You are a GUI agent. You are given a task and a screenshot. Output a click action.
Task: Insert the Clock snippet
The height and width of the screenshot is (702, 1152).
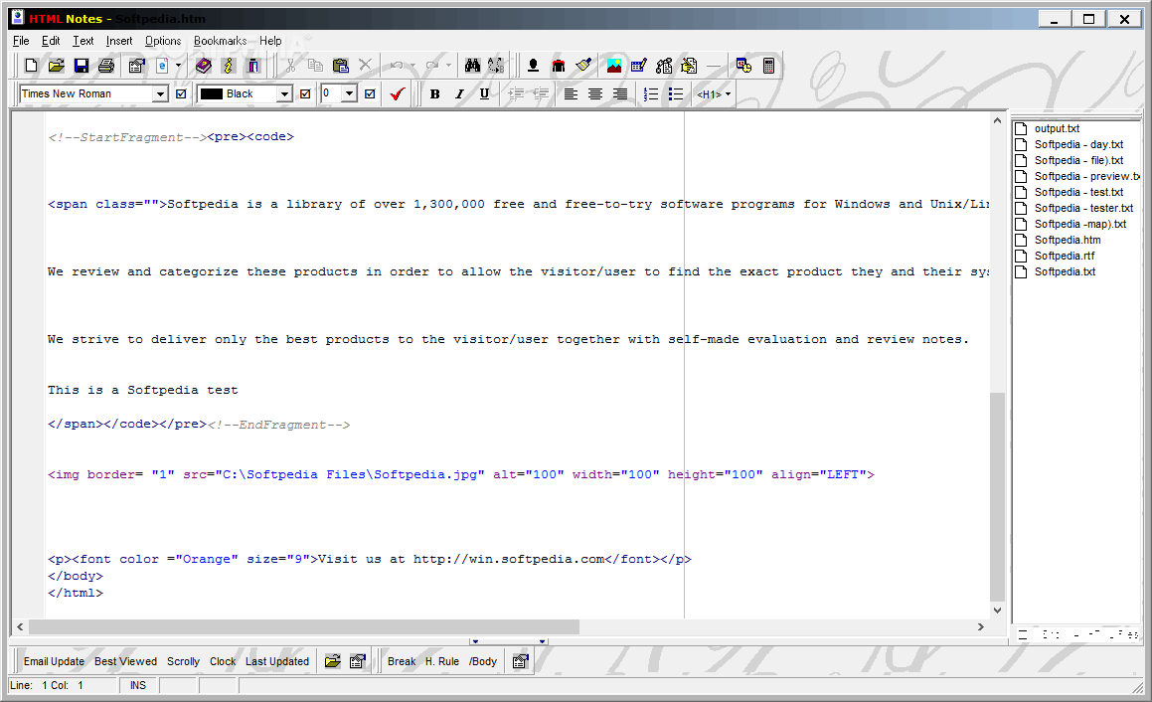[223, 661]
